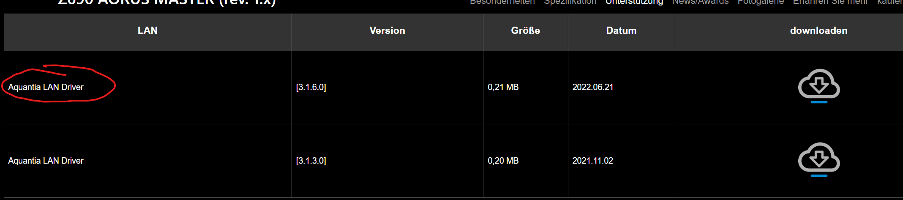Select the second Aquantia LAN Driver entry
This screenshot has height=200, width=903.
click(x=46, y=161)
